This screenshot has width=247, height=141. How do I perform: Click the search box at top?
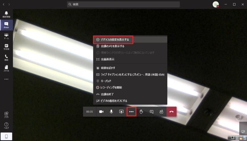click(x=123, y=5)
